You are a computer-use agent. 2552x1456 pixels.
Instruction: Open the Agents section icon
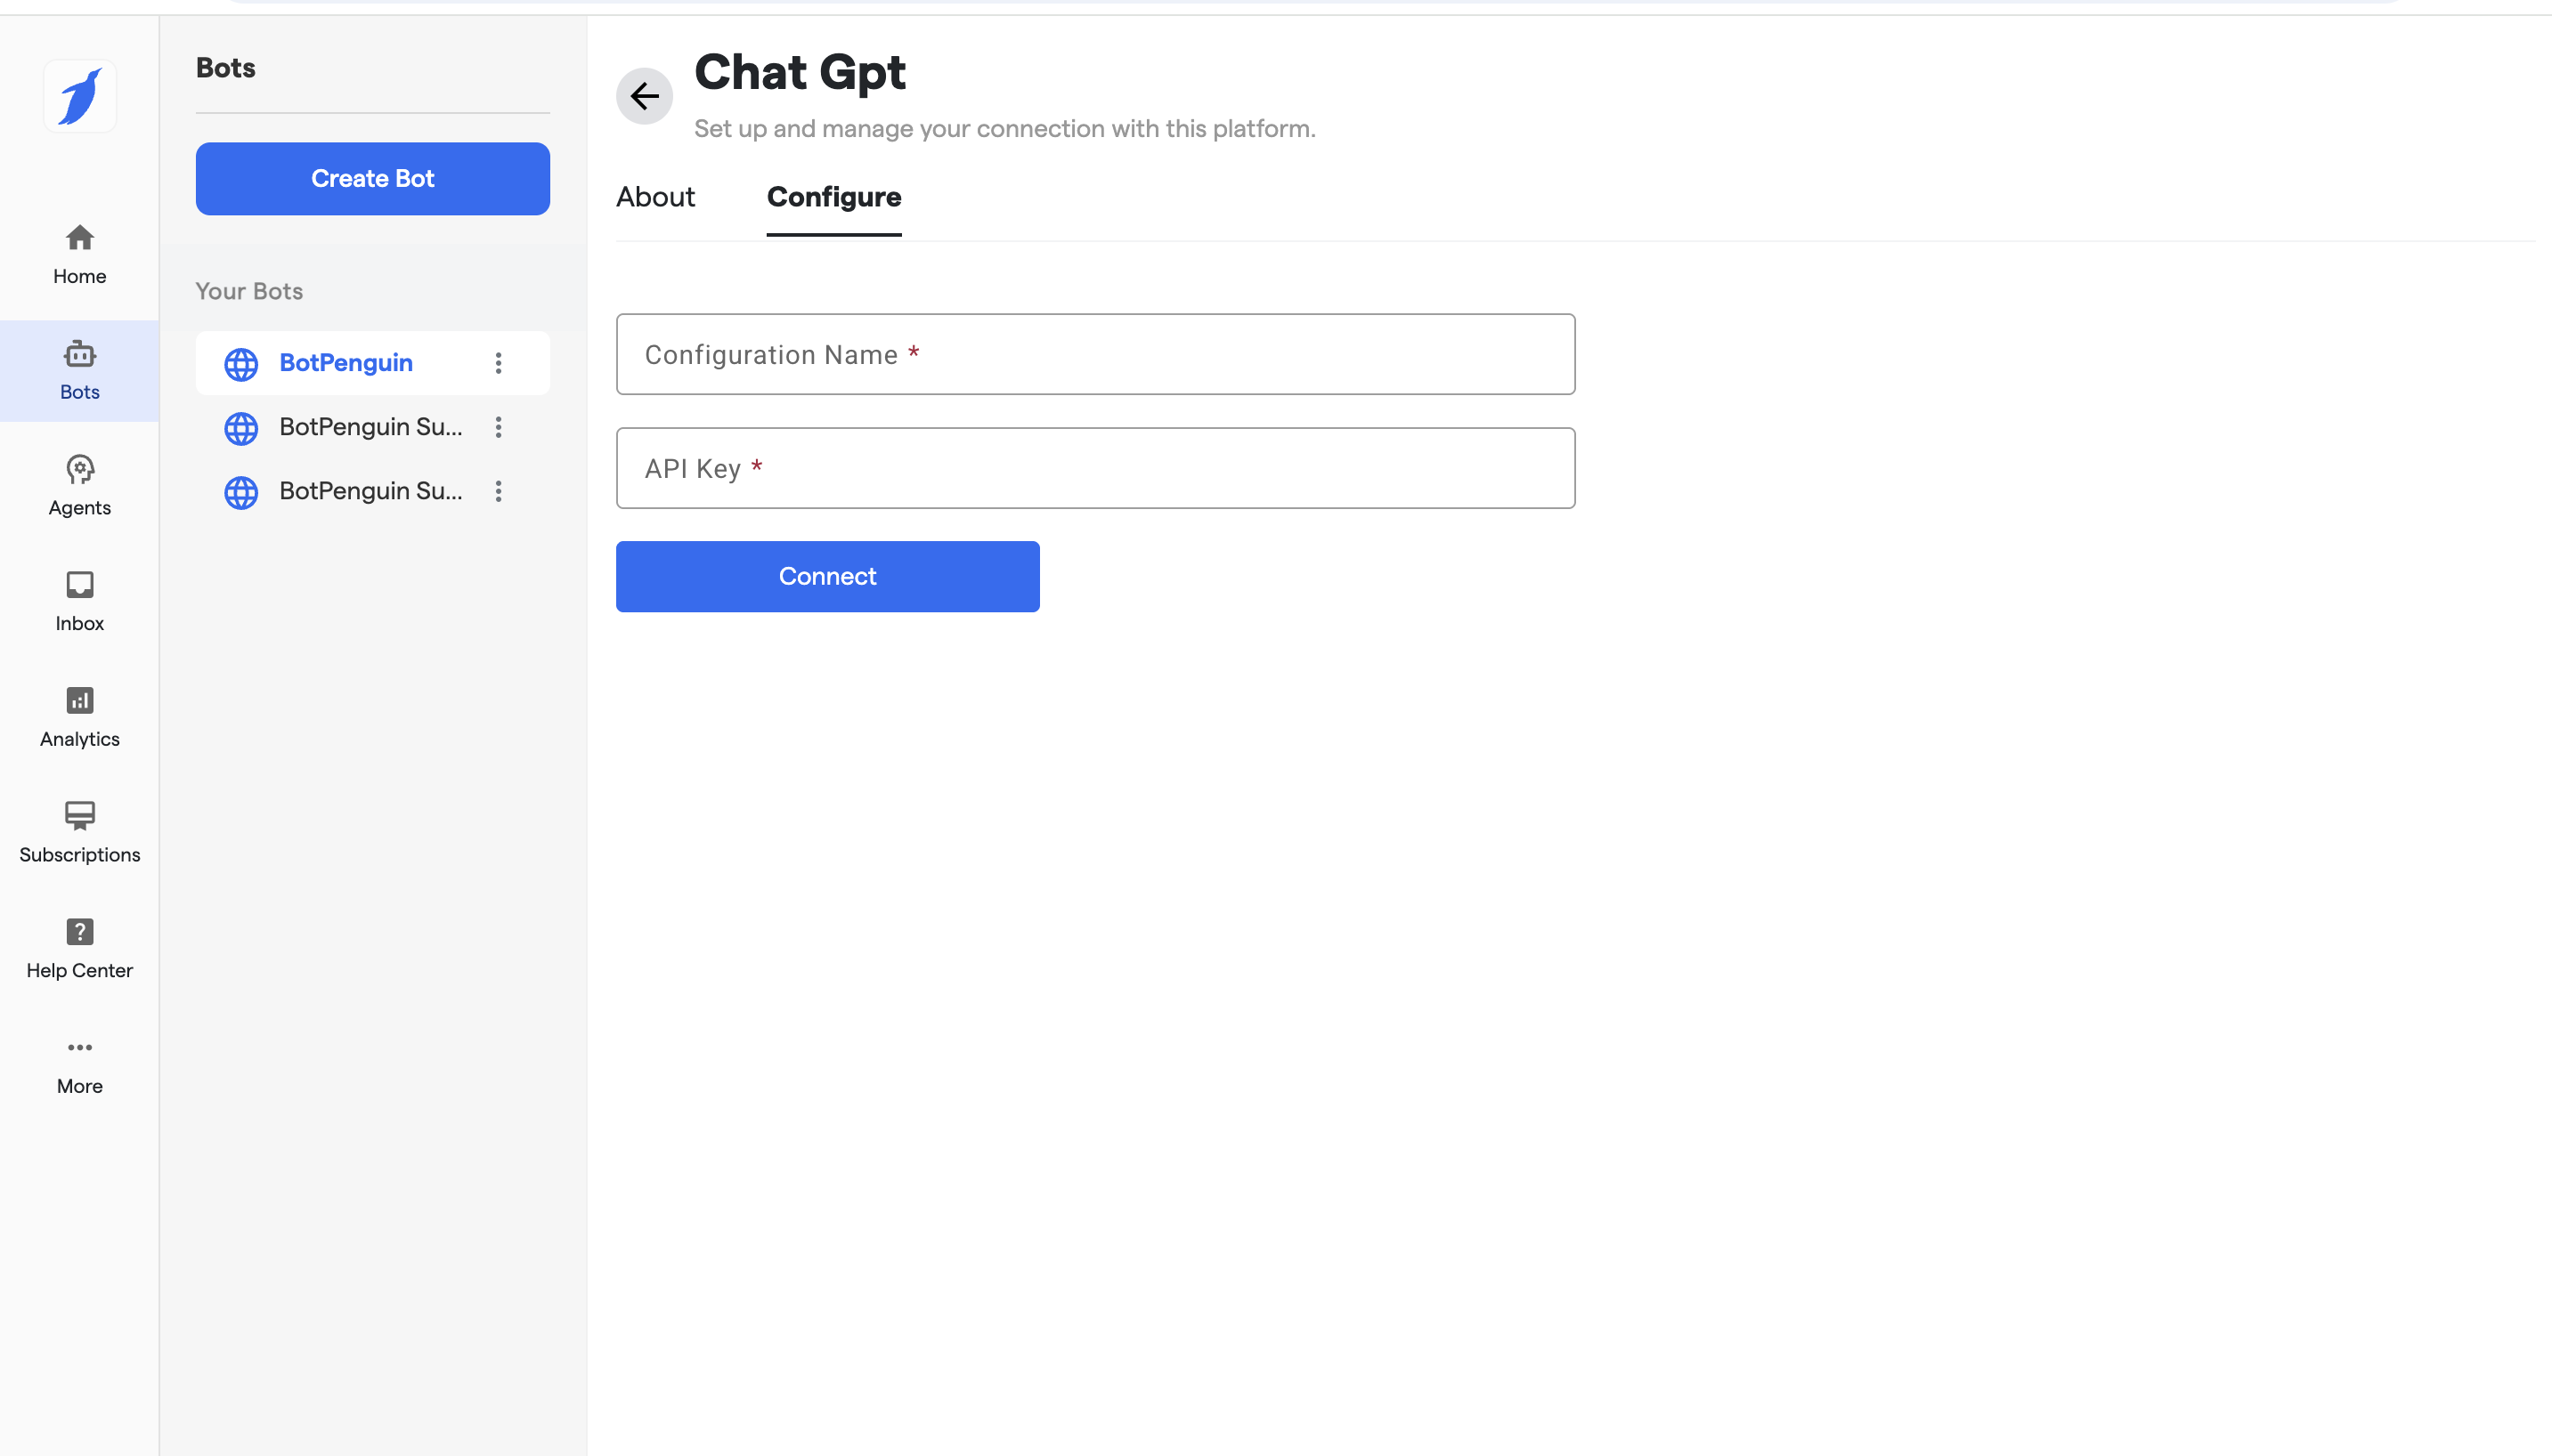80,469
